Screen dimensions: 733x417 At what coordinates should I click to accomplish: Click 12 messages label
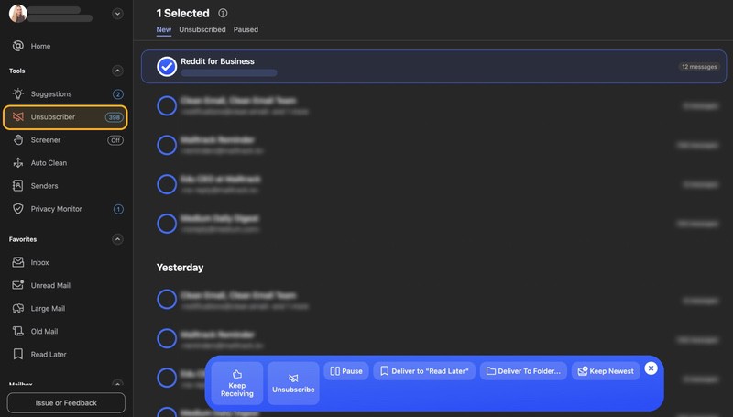pyautogui.click(x=699, y=67)
